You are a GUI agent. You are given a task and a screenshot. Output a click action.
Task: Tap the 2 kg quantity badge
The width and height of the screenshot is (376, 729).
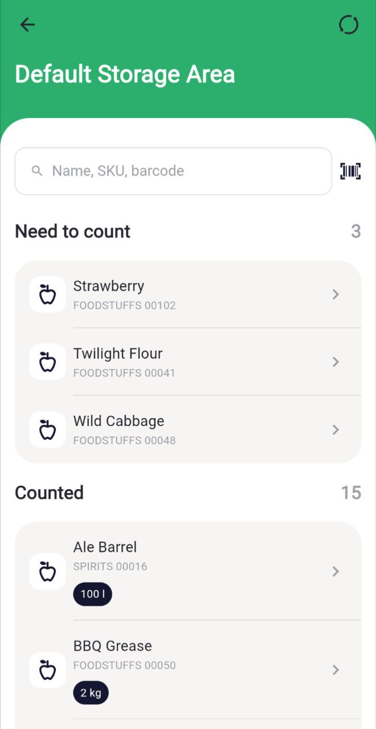click(91, 693)
